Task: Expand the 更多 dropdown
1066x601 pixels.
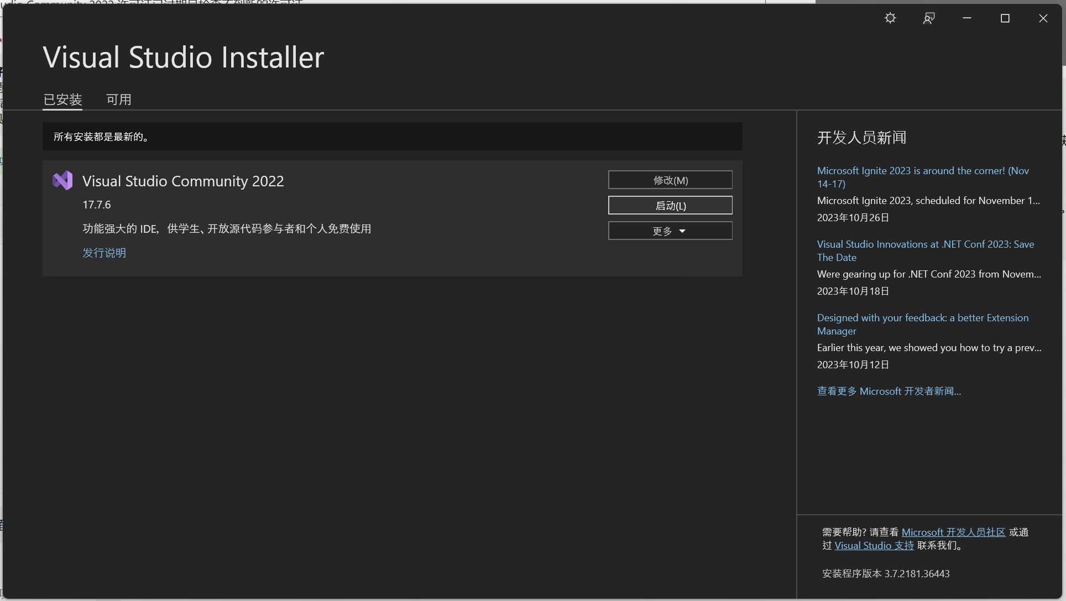Action: [x=670, y=231]
